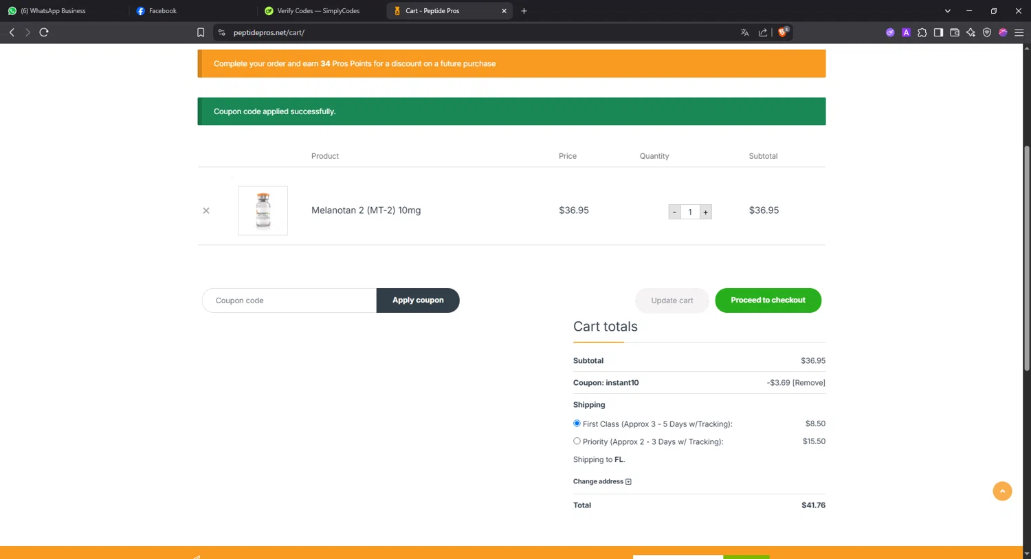The height and width of the screenshot is (559, 1031).
Task: Click Proceed to checkout button
Action: (768, 300)
